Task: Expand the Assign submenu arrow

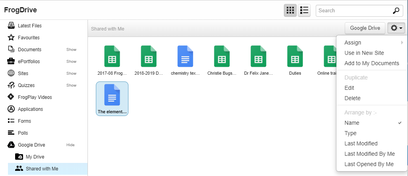Action: [402, 43]
